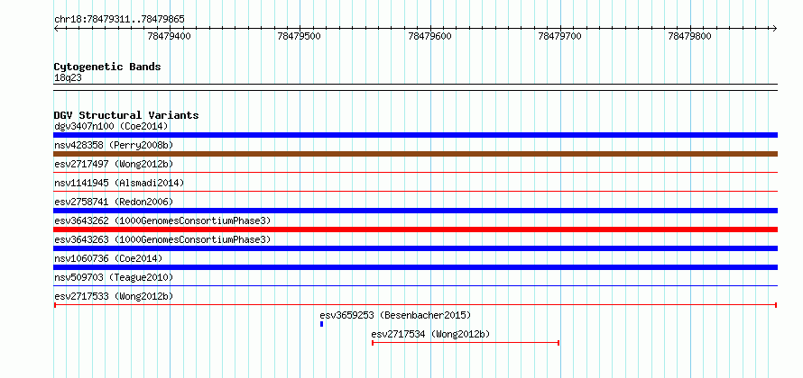Select the 18q23 band label
Image resolution: width=803 pixels, height=378 pixels.
(68, 78)
